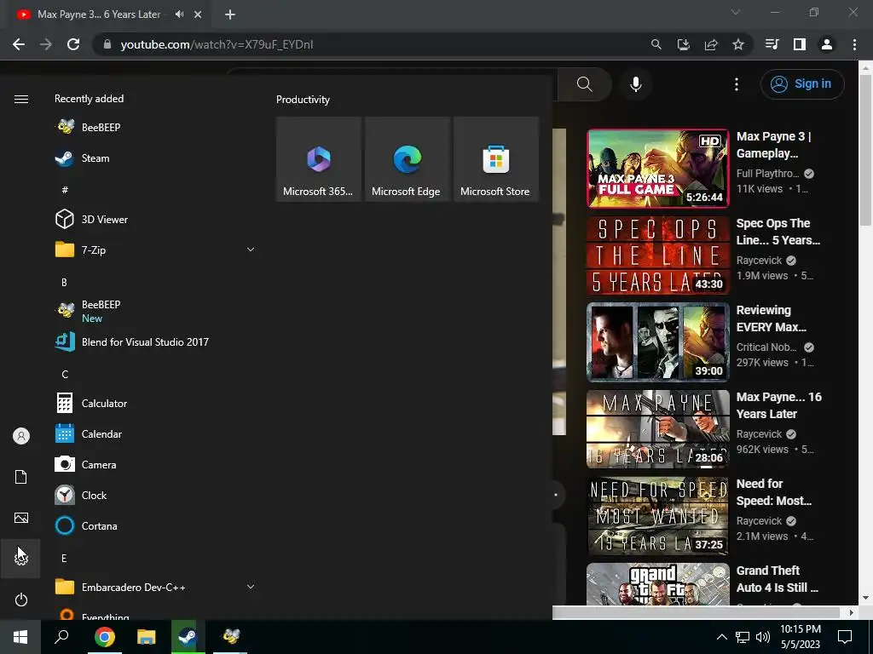Click the YouTube Sign in button

(x=802, y=84)
